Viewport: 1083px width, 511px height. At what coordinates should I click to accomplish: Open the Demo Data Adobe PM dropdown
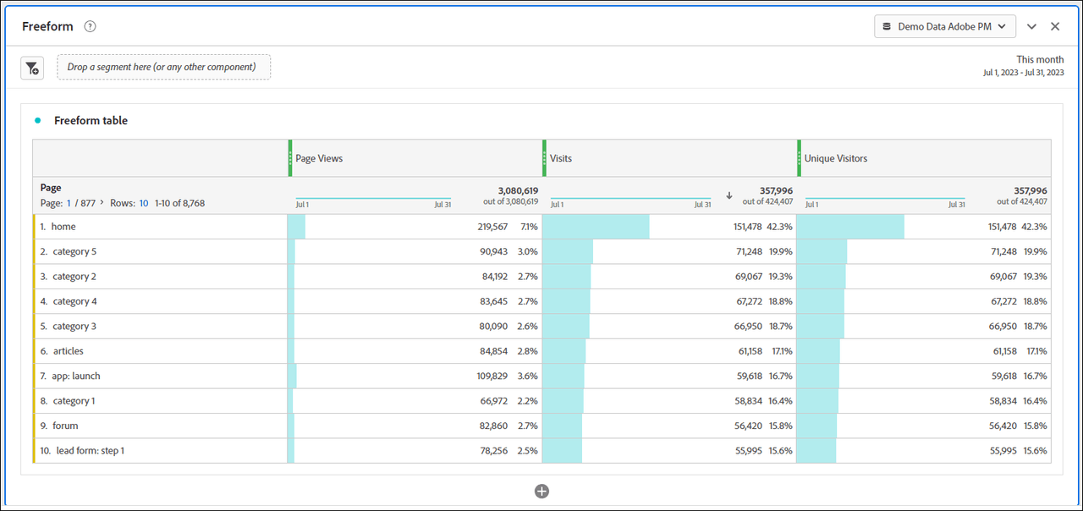pyautogui.click(x=944, y=26)
